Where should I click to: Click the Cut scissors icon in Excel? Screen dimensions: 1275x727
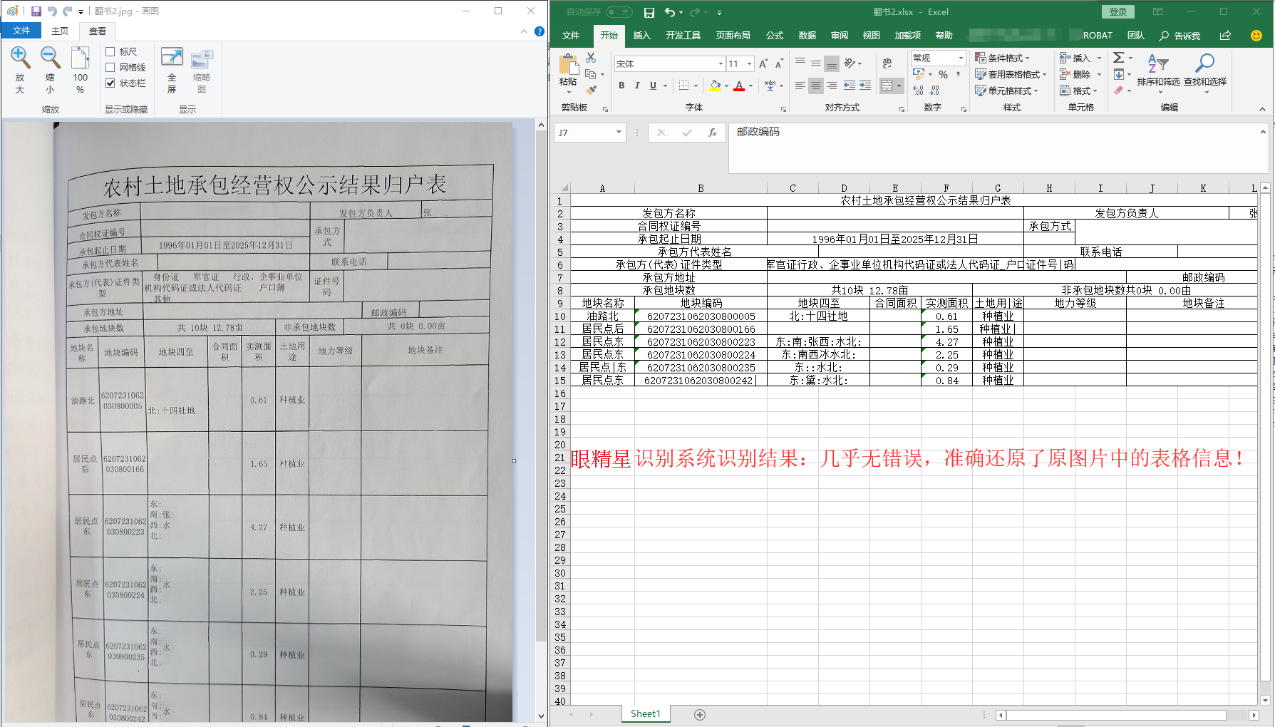(591, 58)
